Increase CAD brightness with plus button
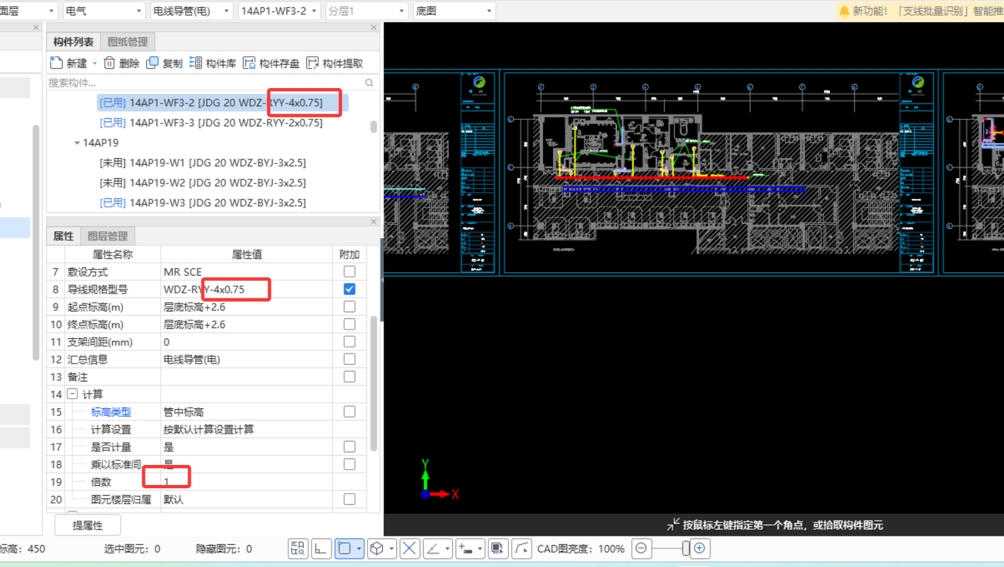This screenshot has height=567, width=1004. (x=699, y=548)
